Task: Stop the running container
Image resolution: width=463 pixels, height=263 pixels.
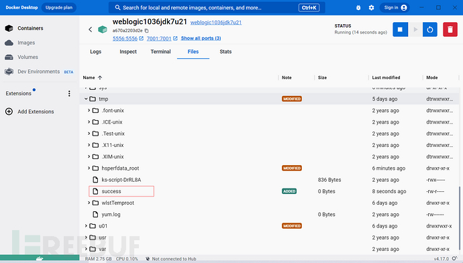Action: coord(400,30)
